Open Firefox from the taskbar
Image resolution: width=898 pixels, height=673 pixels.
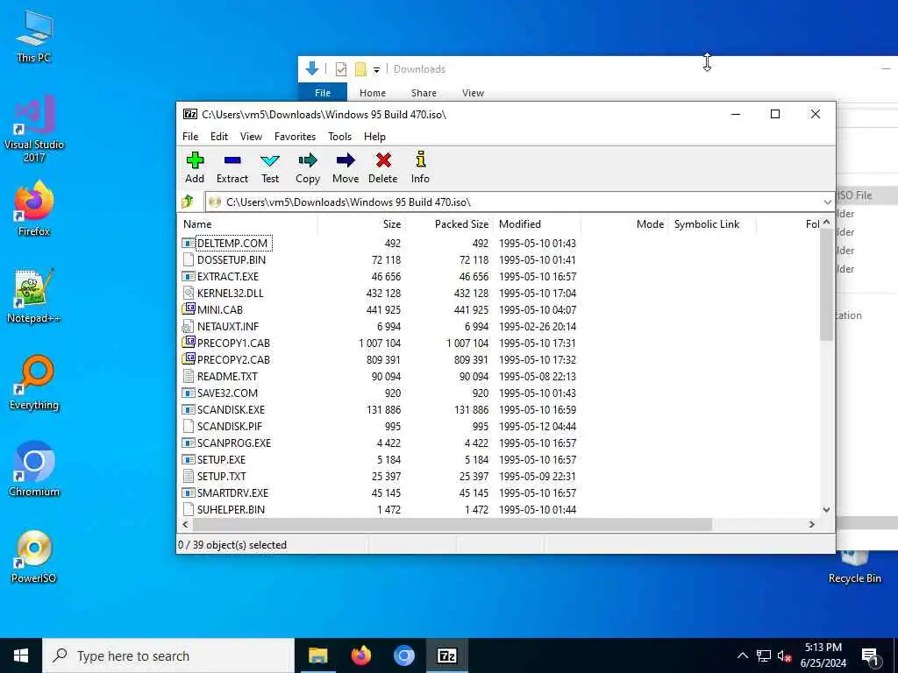pos(360,655)
